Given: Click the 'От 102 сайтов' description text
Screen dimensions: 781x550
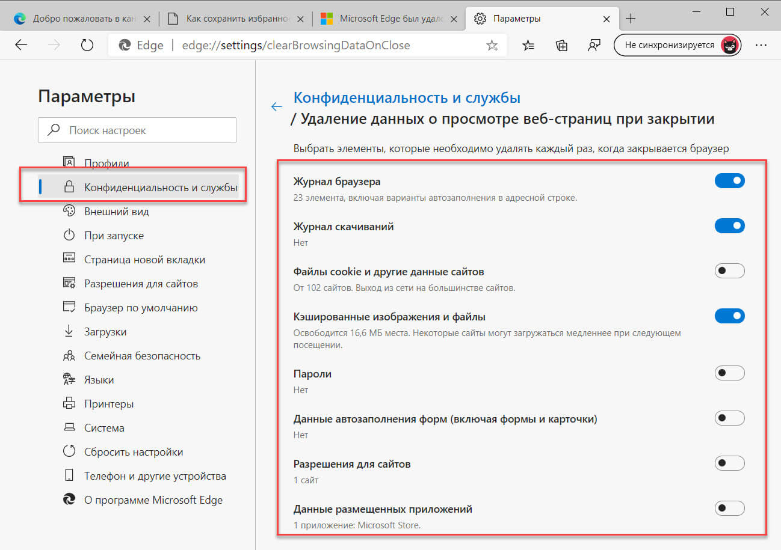Looking at the screenshot, I should point(404,288).
